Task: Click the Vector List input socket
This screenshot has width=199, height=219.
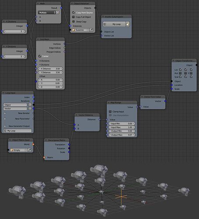Action: pos(101,36)
